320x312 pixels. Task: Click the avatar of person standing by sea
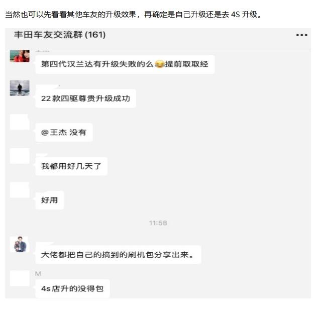[20, 88]
